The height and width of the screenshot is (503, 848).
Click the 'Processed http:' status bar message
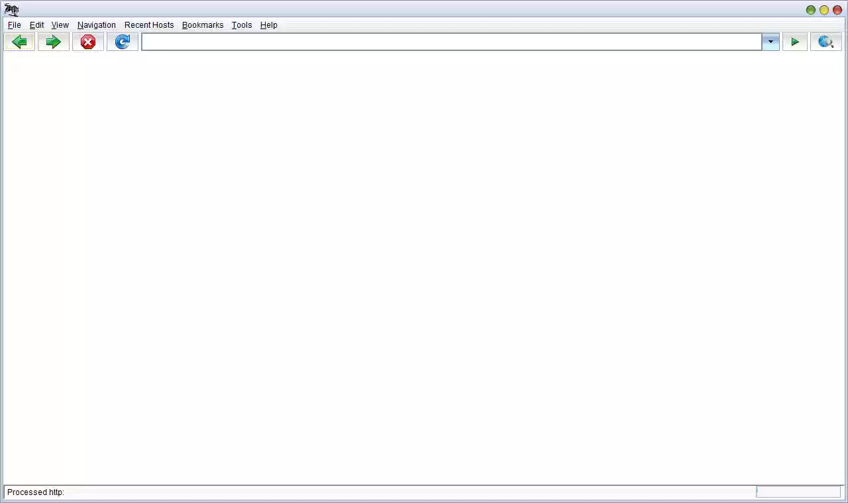[x=35, y=492]
